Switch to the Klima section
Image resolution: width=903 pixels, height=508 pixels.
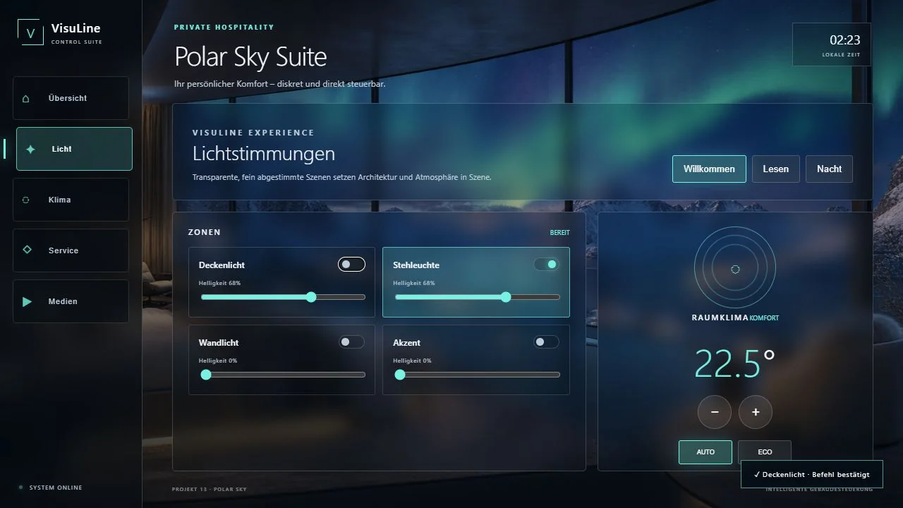pos(71,200)
